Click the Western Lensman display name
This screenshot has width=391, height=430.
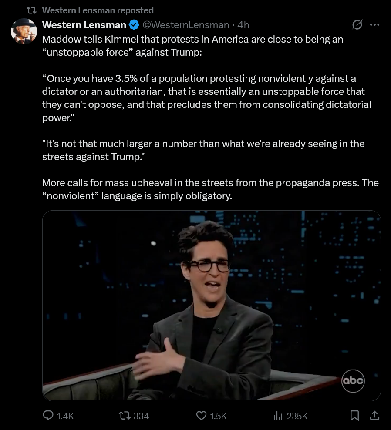pyautogui.click(x=84, y=25)
